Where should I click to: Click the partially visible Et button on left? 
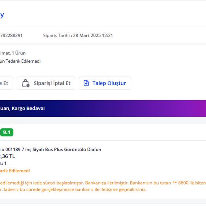click(x=6, y=83)
